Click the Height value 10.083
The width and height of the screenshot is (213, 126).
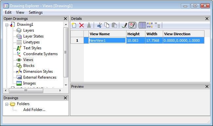tap(133, 40)
